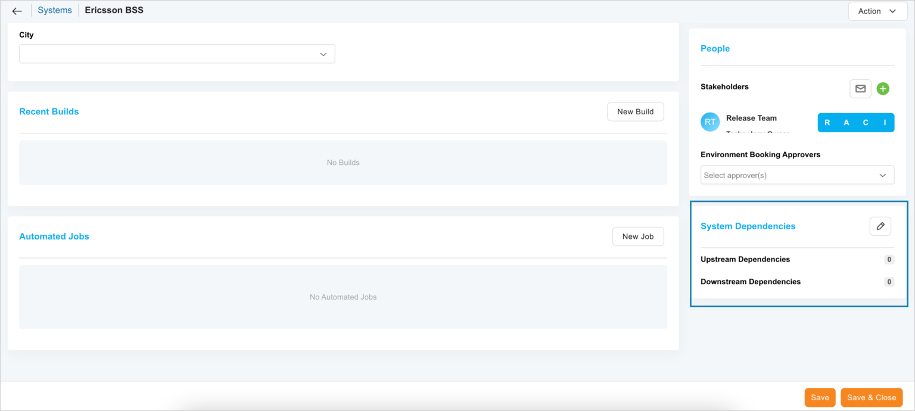The height and width of the screenshot is (411, 915).
Task: Click the New Job button
Action: (637, 236)
